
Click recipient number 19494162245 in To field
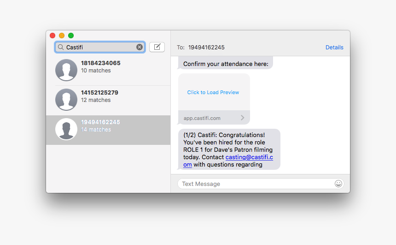tap(206, 48)
